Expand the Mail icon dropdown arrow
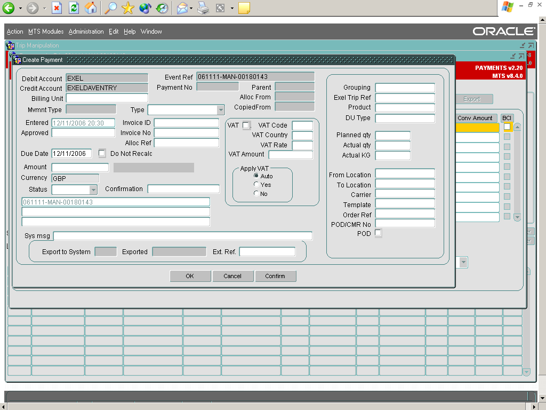Screen dimensions: 546x410 tap(191, 8)
